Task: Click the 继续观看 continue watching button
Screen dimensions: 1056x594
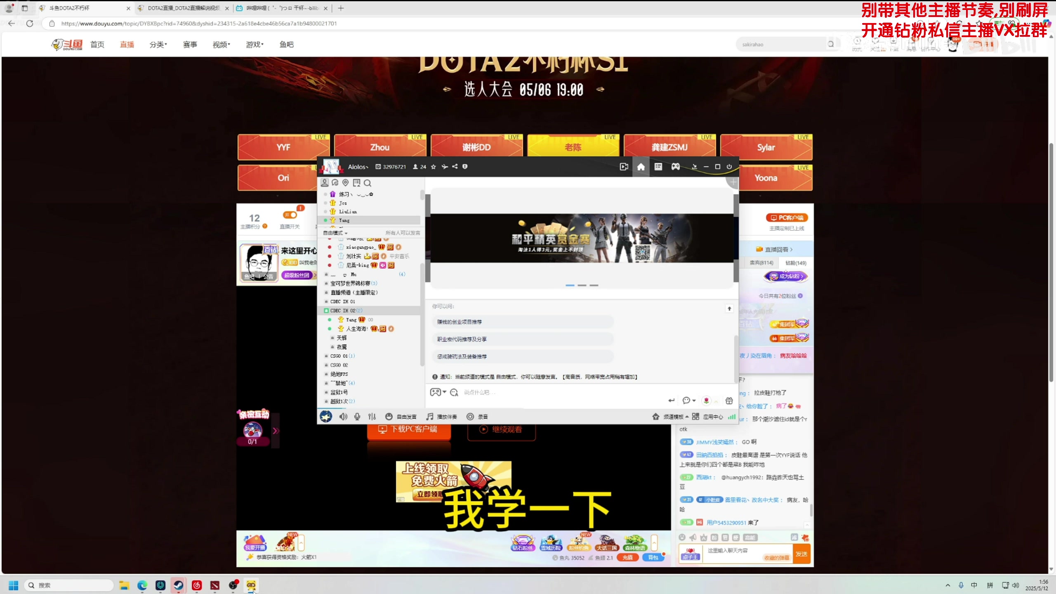Action: [501, 430]
